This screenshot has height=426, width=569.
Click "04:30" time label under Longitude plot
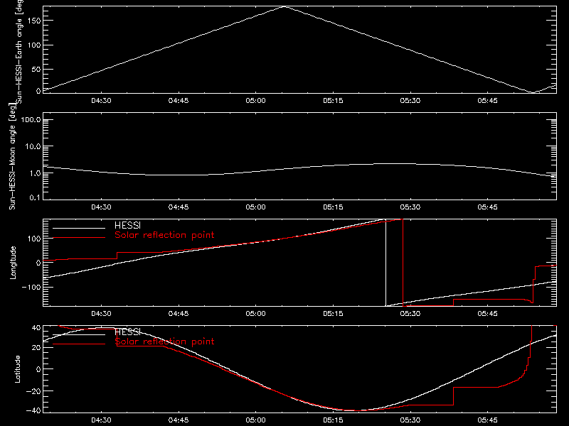pyautogui.click(x=101, y=314)
